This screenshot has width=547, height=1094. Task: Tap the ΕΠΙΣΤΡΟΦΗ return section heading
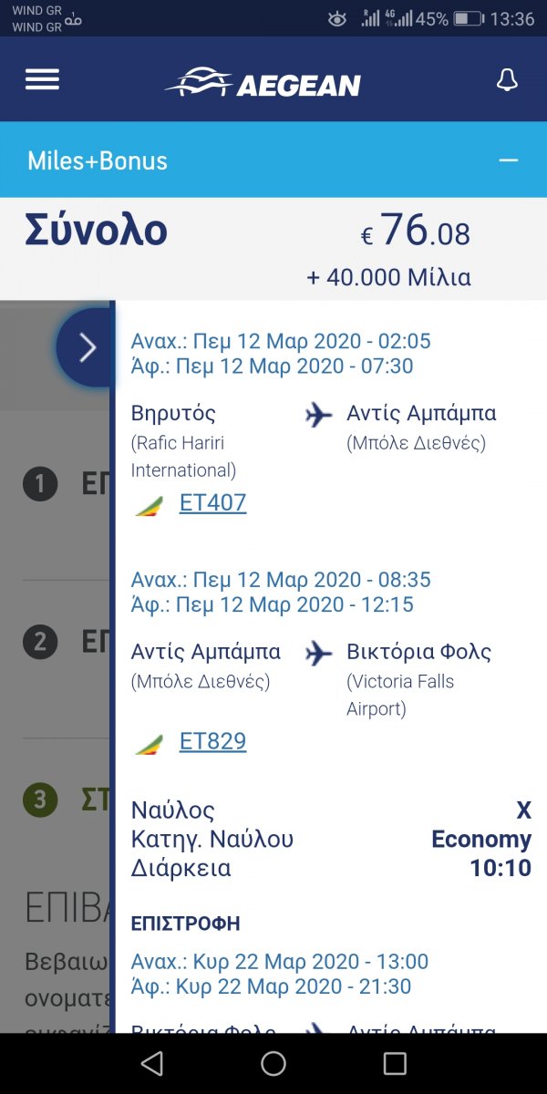click(x=186, y=924)
